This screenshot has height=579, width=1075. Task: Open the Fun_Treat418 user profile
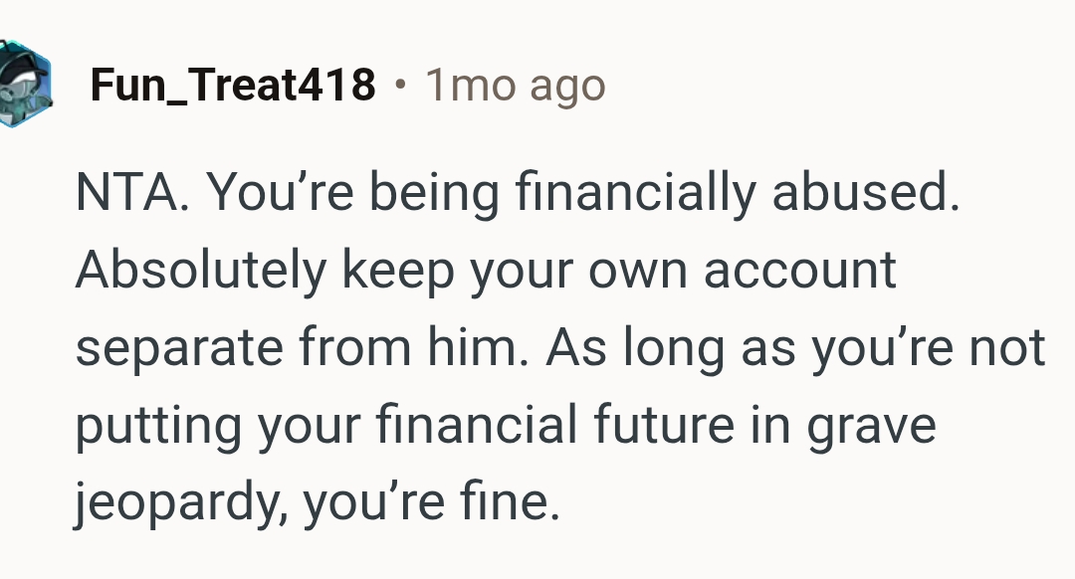[x=233, y=87]
